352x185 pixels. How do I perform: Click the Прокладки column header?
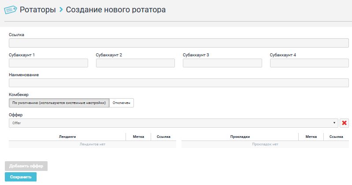pos(240,137)
